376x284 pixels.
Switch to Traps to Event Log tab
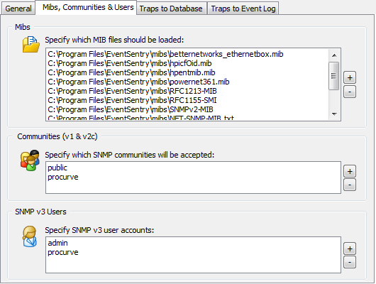[x=243, y=9]
